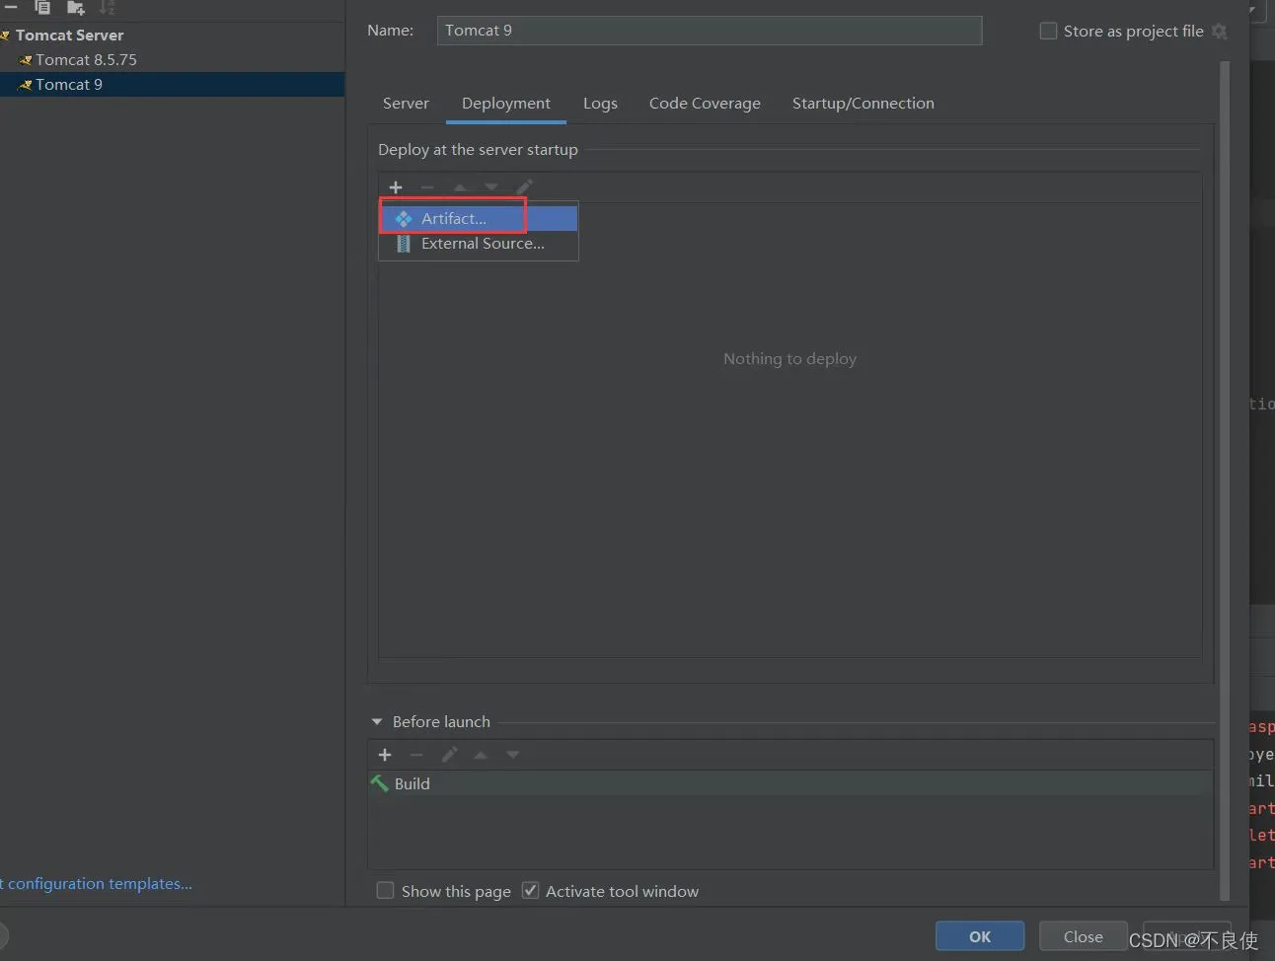This screenshot has width=1275, height=961.
Task: Choose External Source... from the popup
Action: [x=479, y=244]
